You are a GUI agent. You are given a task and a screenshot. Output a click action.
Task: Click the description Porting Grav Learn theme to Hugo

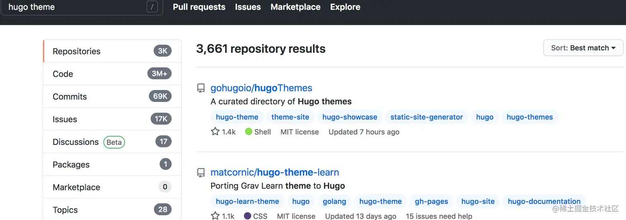278,186
